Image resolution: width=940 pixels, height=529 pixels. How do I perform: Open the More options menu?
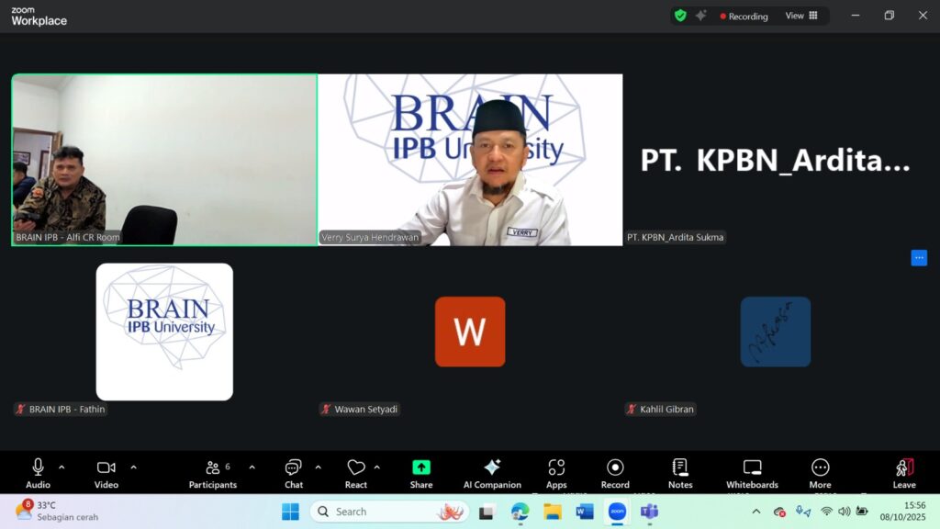click(x=820, y=472)
